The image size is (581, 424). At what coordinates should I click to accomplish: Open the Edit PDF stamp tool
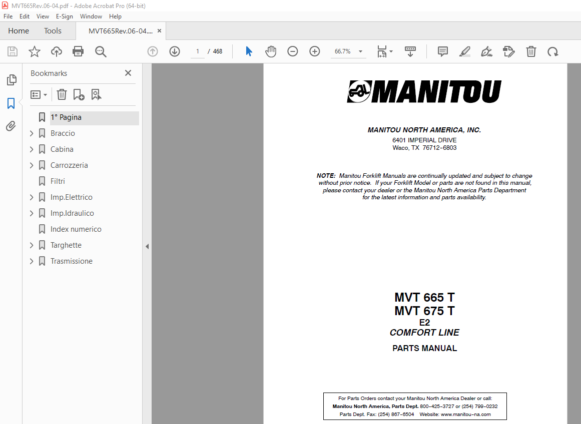pos(509,51)
